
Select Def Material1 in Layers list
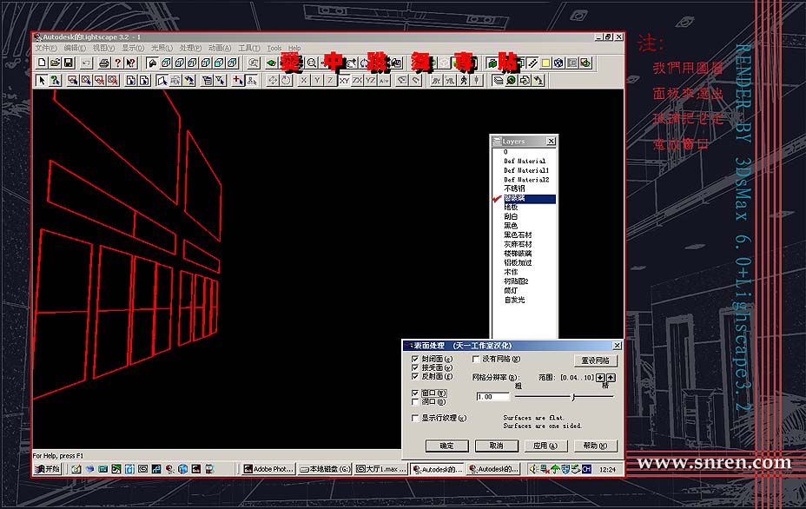[x=525, y=170]
